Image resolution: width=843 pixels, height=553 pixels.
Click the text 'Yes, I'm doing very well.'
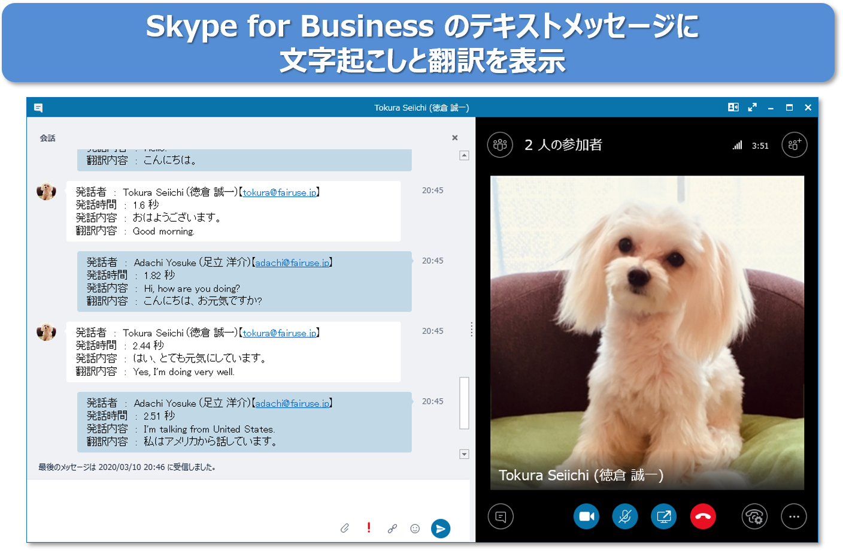point(184,372)
